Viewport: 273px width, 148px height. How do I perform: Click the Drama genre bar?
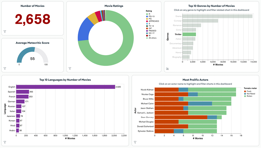point(218,16)
